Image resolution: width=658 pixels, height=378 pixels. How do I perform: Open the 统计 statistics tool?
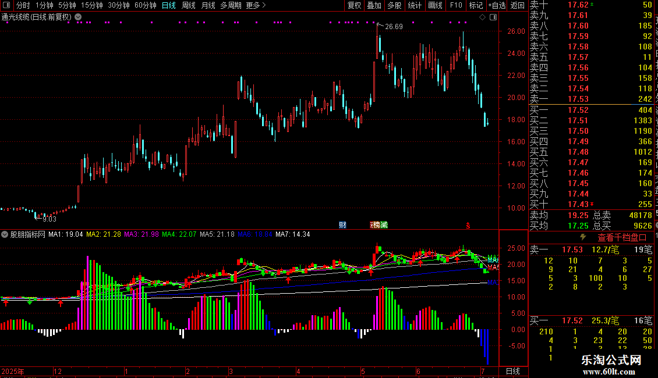415,5
